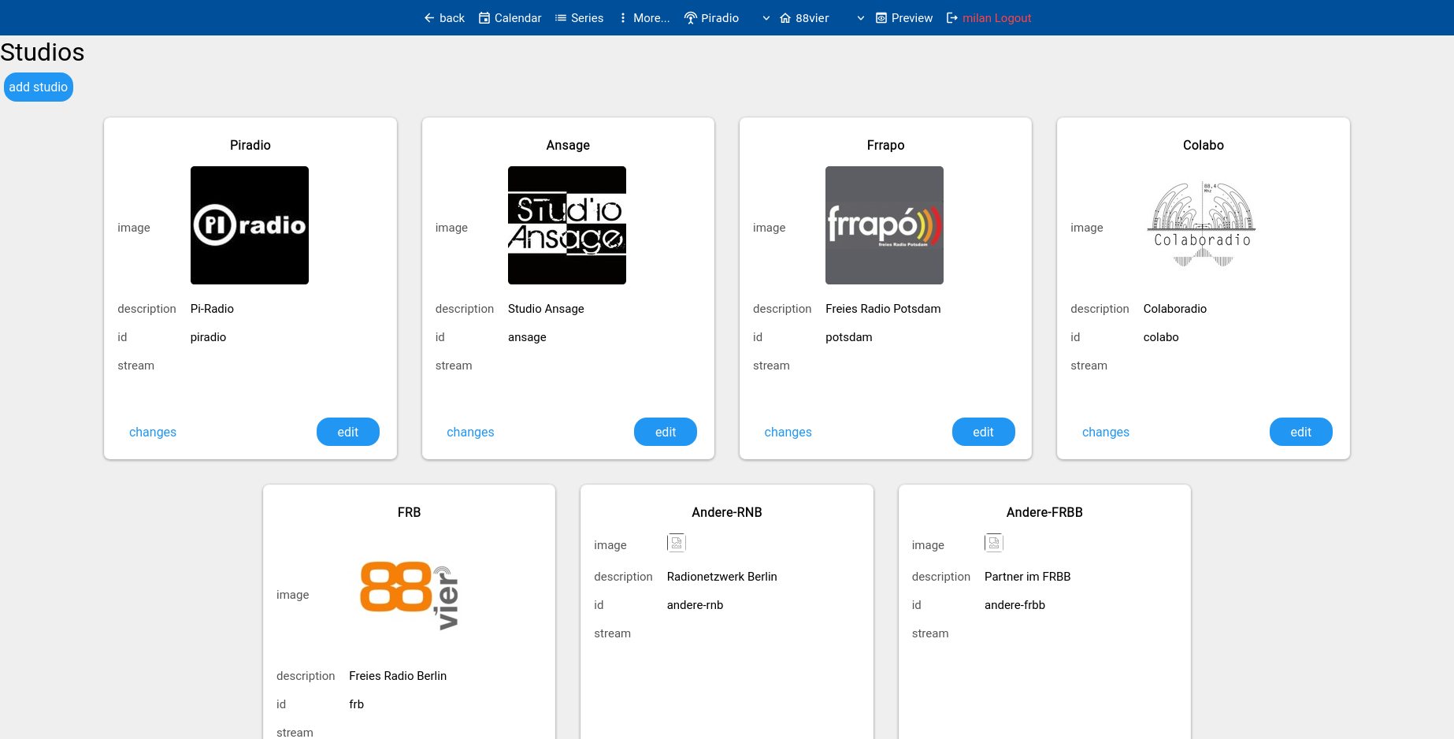The width and height of the screenshot is (1454, 739).
Task: Click the Preview icon in navbar
Action: click(881, 18)
